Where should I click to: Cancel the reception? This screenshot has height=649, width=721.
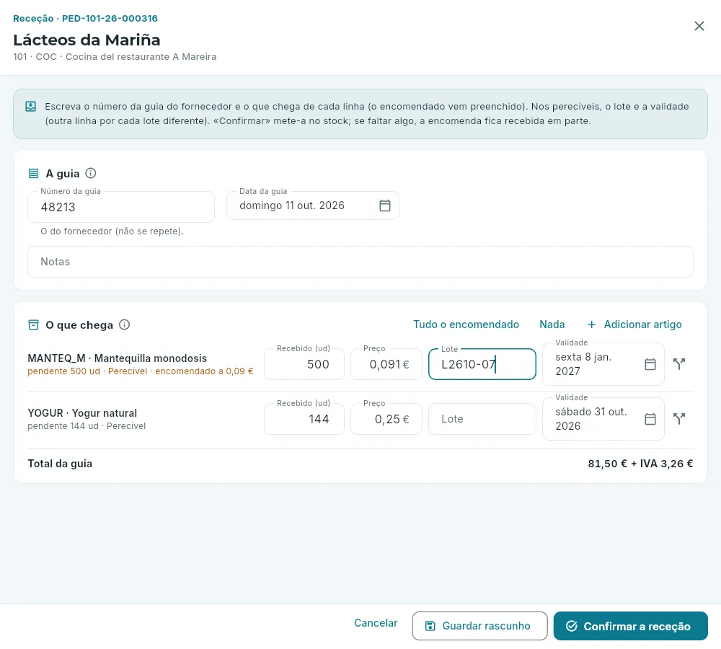point(376,623)
